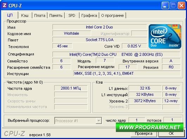The image size is (187, 139).
Task: Click the Intel Core 2 Duo logo
Action: [x=165, y=37]
